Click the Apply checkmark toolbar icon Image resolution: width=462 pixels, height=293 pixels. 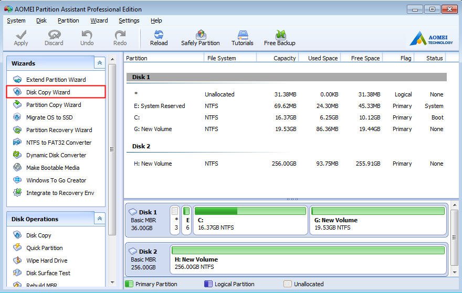click(x=21, y=35)
